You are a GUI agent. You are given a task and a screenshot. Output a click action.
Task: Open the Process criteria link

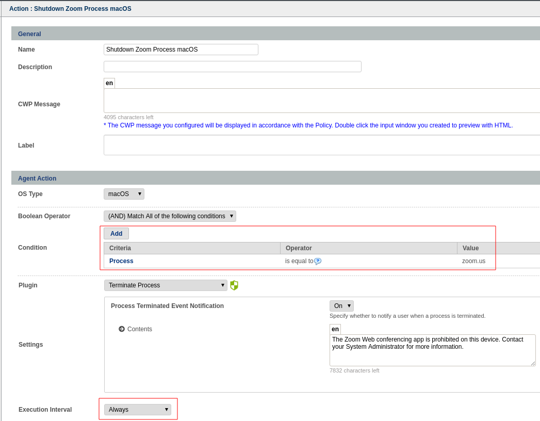(121, 261)
